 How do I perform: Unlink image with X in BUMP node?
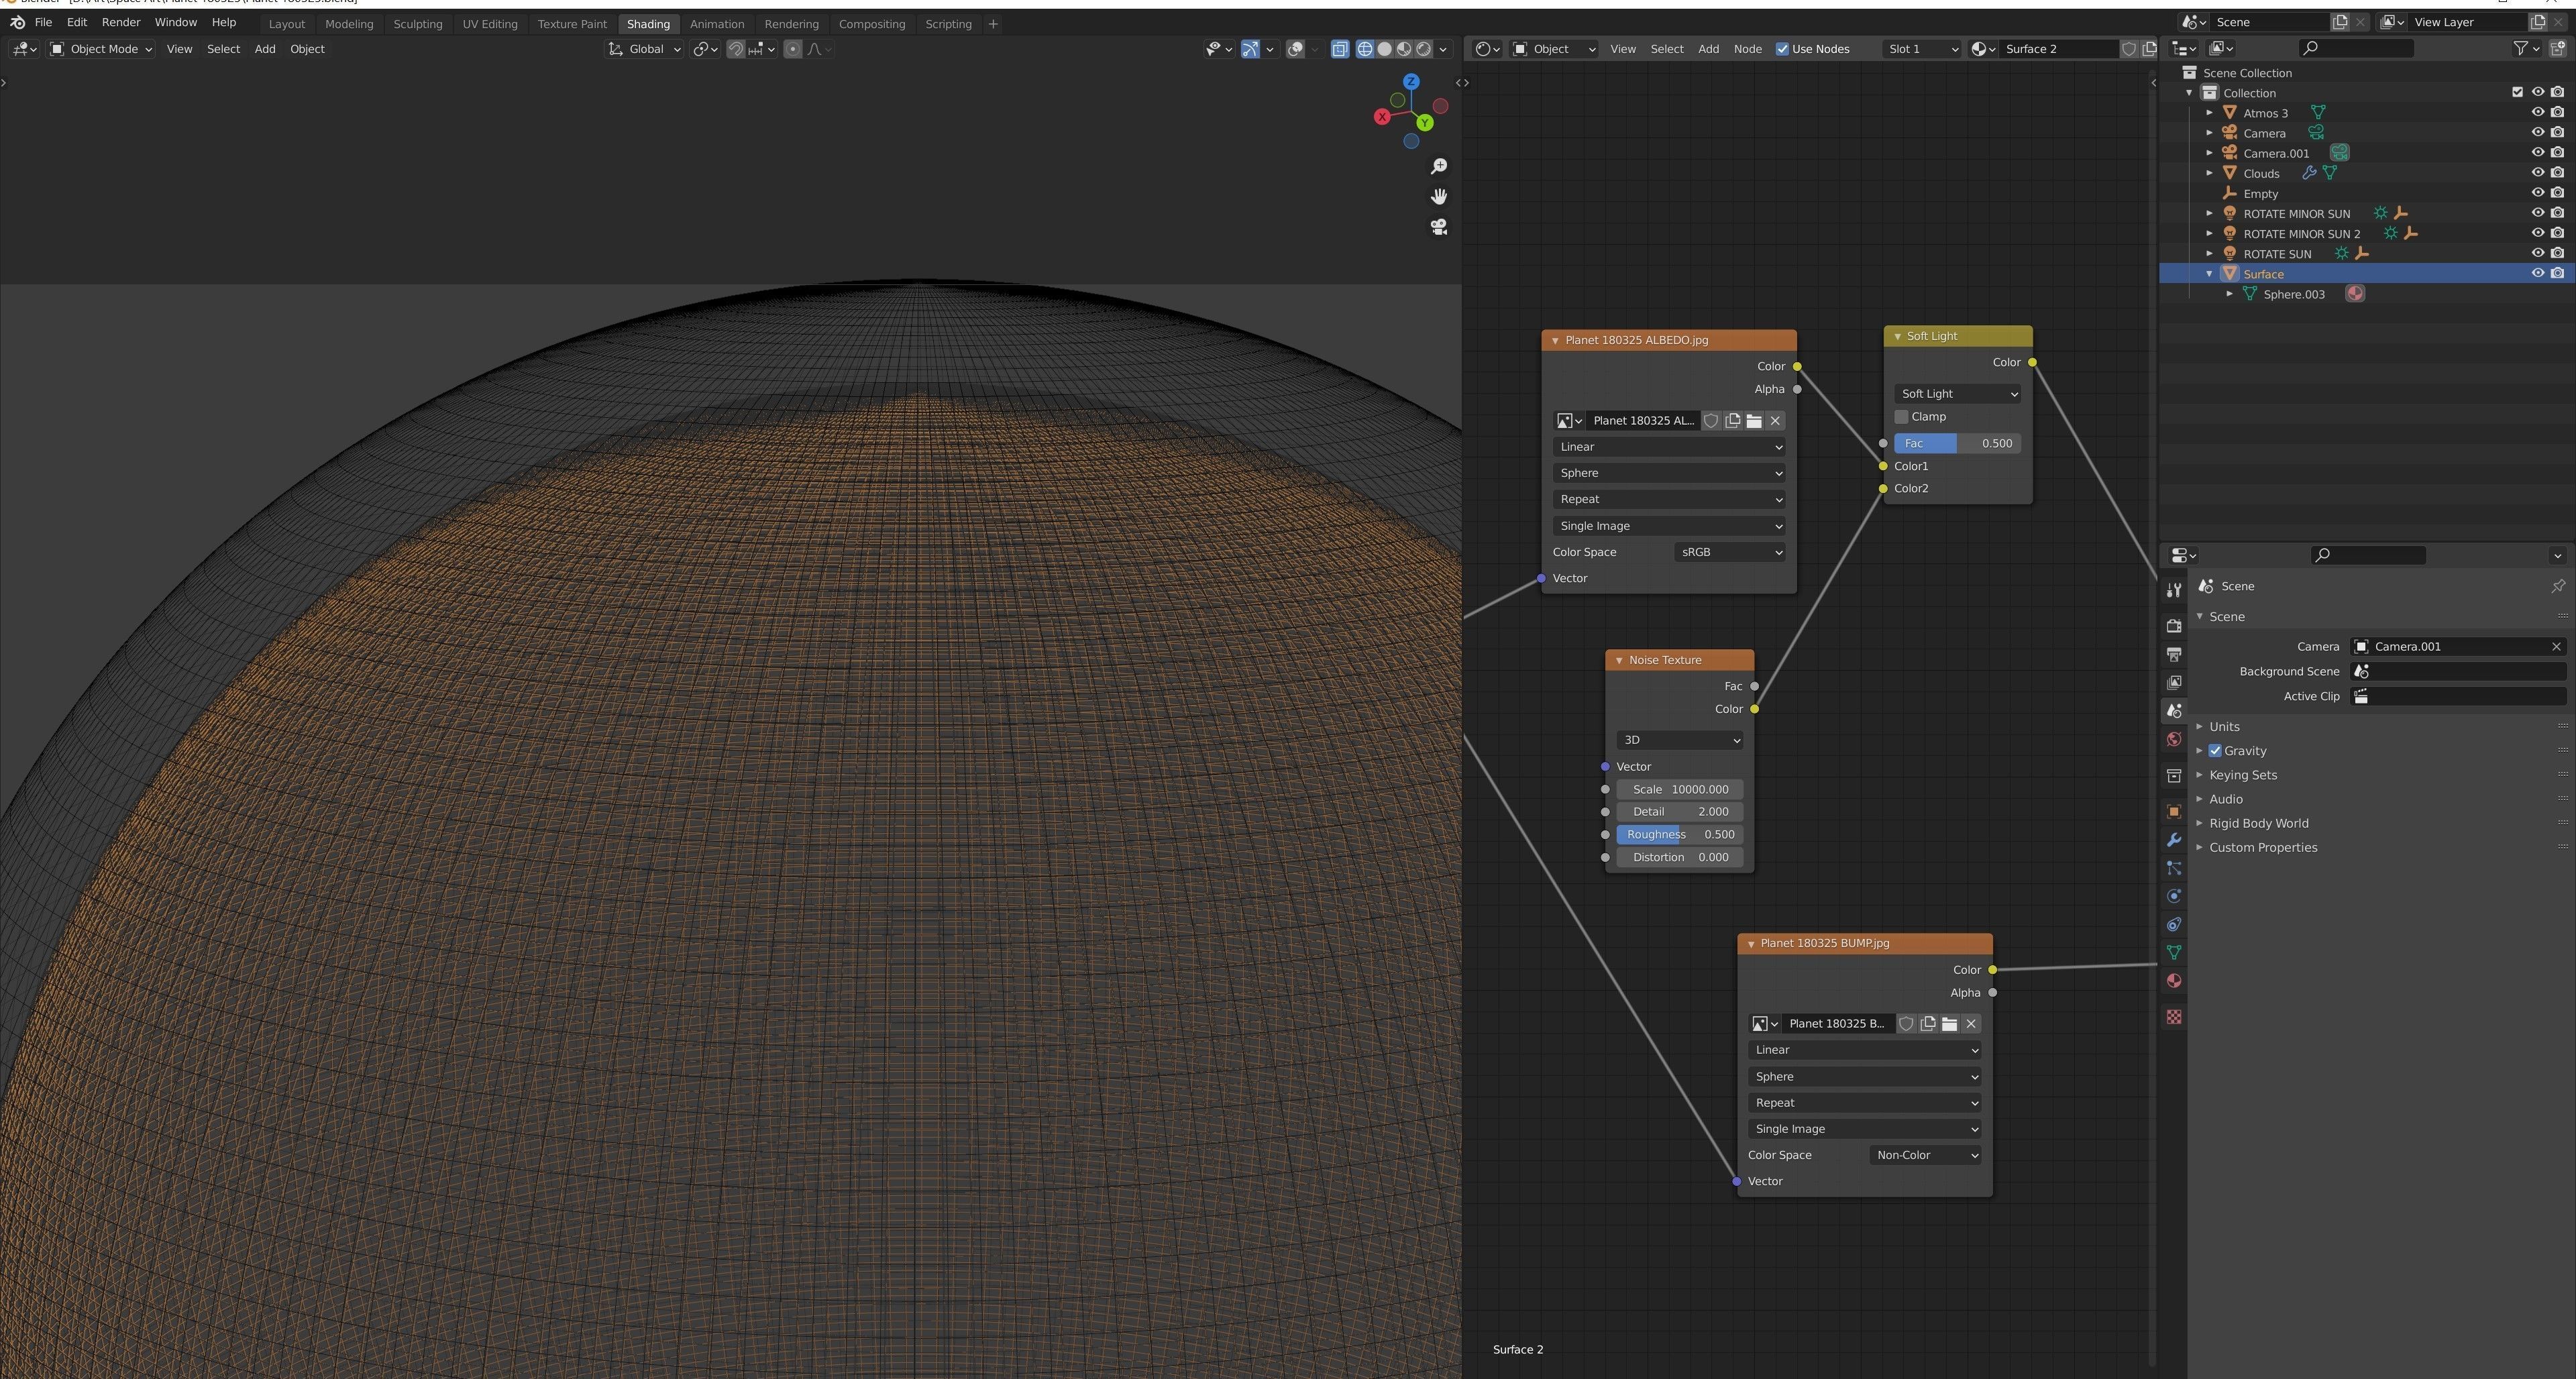1971,1024
